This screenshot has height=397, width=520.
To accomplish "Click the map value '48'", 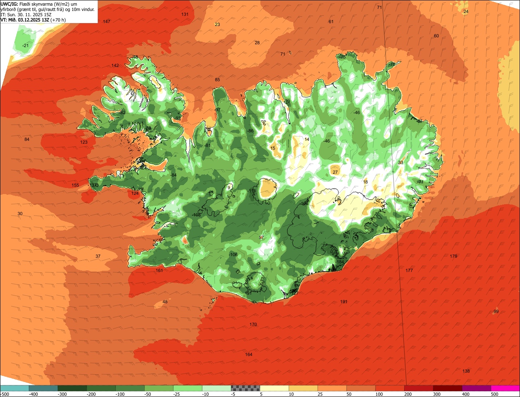I will pyautogui.click(x=165, y=302).
